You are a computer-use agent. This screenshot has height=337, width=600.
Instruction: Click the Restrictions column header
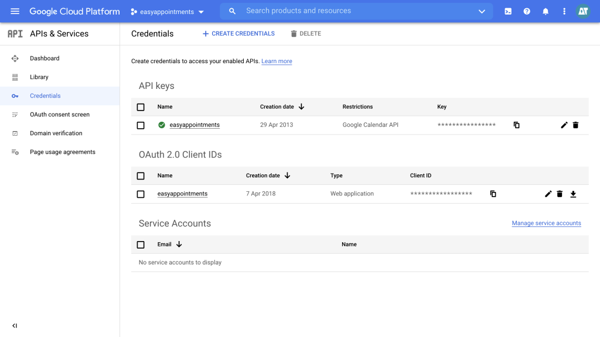pyautogui.click(x=357, y=106)
